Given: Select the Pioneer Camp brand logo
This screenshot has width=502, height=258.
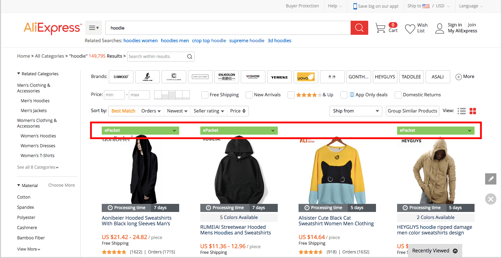Looking at the screenshot, I should click(148, 77).
